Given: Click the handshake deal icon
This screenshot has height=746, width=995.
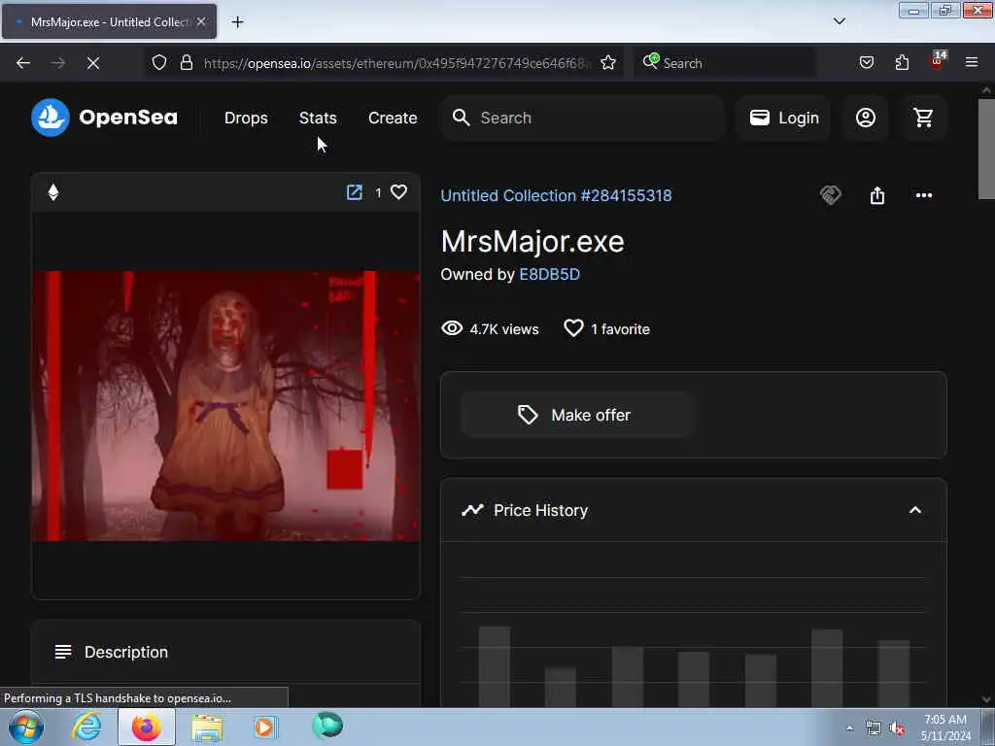Looking at the screenshot, I should tap(831, 195).
